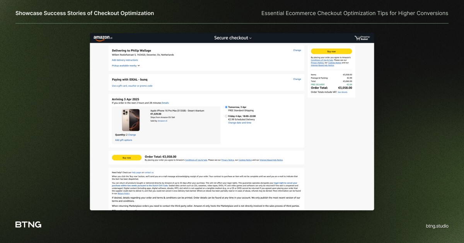The width and height of the screenshot is (464, 243).
Task: Open the Shopping-Basket cart icon
Action: 362,38
